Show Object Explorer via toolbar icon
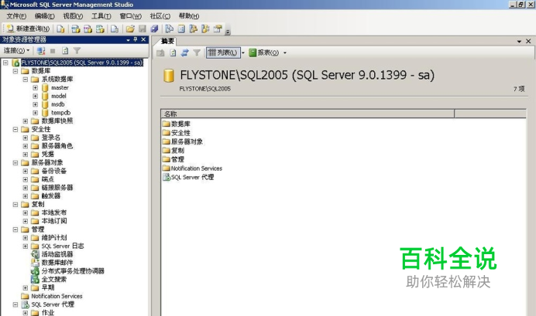The image size is (536, 316). (193, 29)
